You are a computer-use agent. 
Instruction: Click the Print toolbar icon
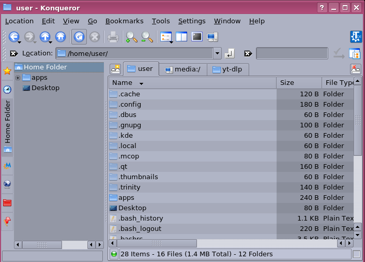[113, 37]
